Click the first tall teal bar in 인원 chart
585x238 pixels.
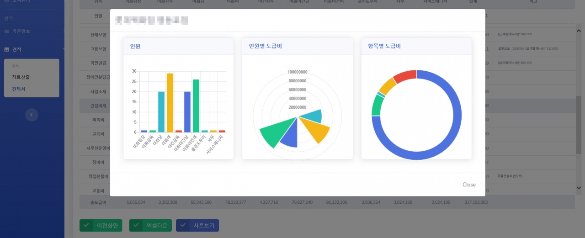(161, 112)
